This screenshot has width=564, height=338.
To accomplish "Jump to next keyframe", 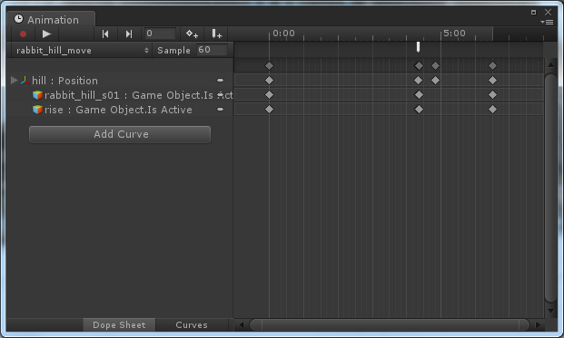I will 128,34.
